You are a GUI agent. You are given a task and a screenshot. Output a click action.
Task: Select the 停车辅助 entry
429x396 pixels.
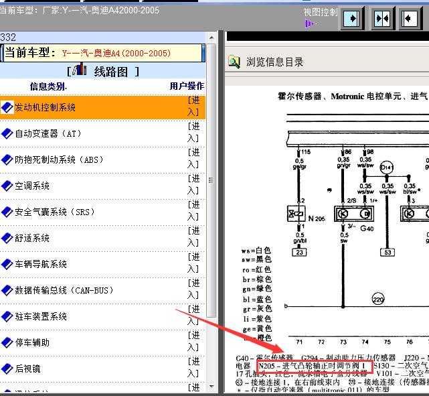(32, 342)
